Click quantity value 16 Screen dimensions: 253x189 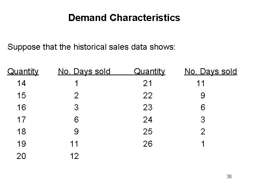point(21,108)
